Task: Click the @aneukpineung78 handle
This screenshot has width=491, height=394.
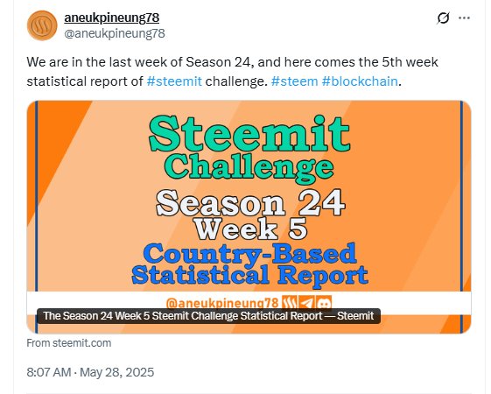Action: (x=115, y=33)
